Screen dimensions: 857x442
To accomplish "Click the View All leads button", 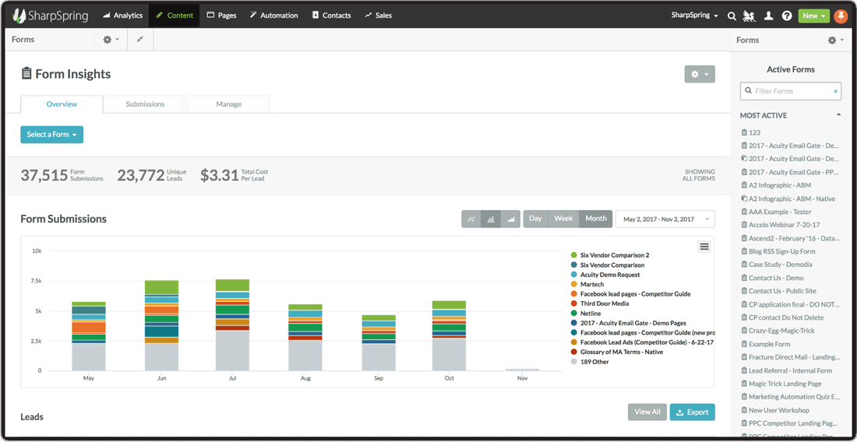I will click(647, 412).
